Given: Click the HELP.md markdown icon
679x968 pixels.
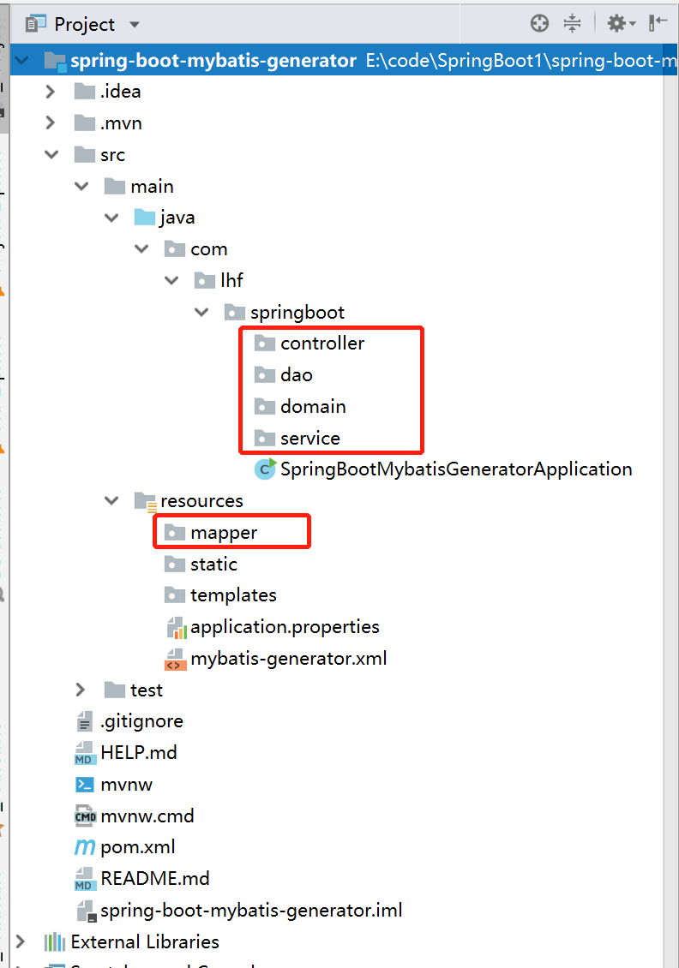Looking at the screenshot, I should click(85, 753).
